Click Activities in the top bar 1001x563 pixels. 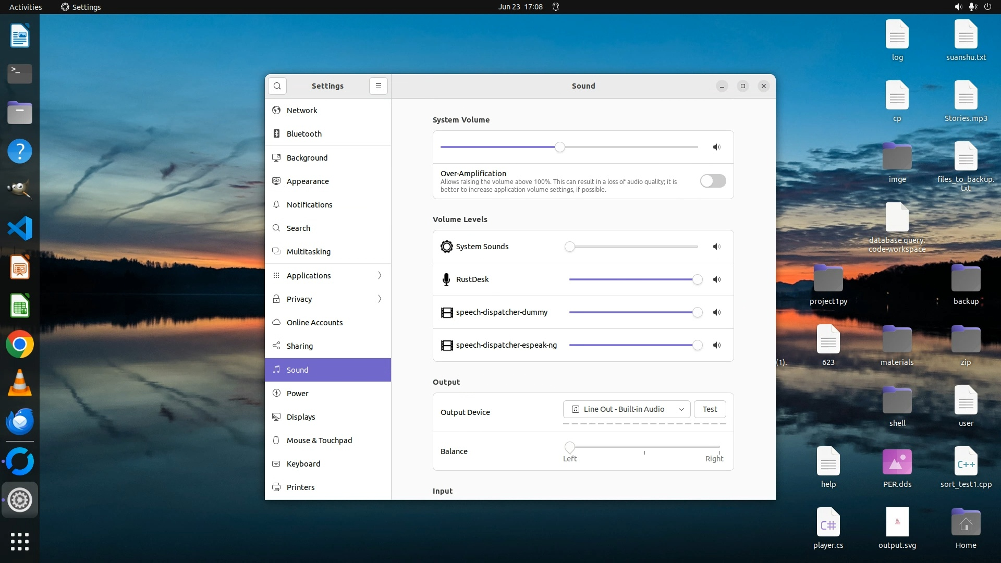click(x=26, y=7)
